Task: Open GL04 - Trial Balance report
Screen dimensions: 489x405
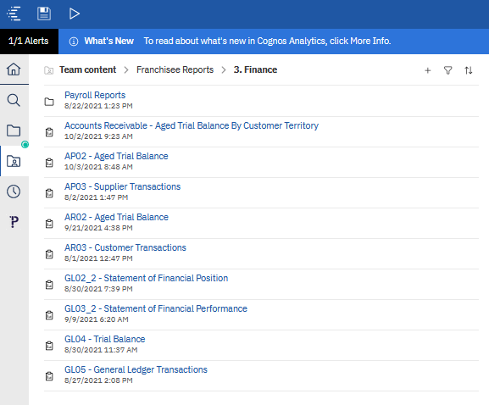Action: (x=105, y=339)
